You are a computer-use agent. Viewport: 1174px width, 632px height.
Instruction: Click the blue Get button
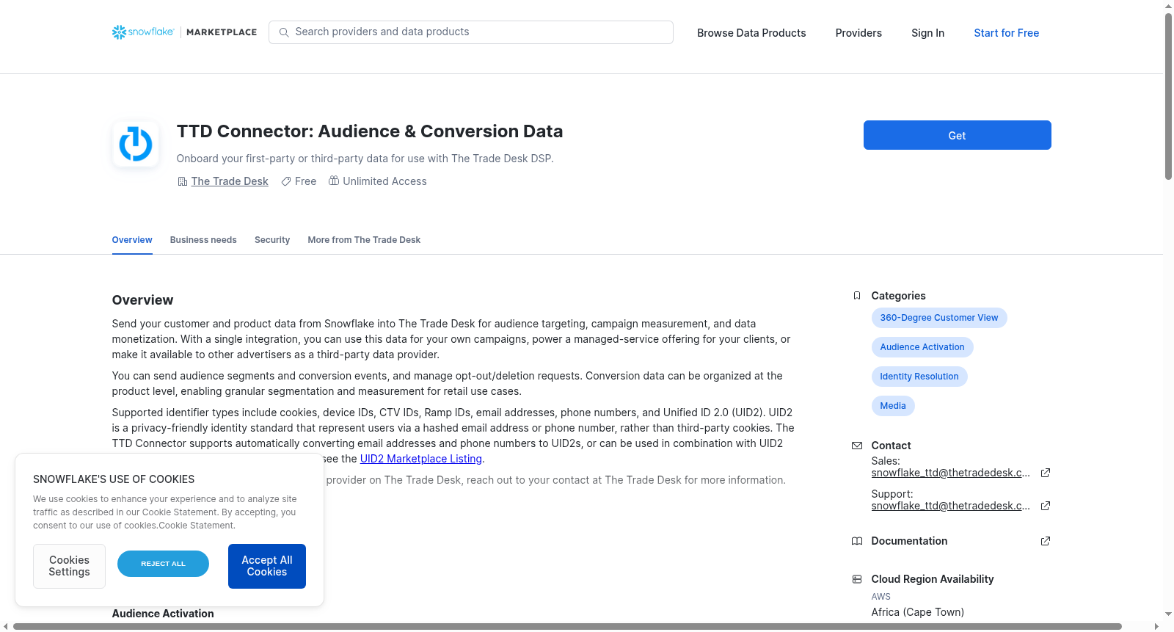[x=957, y=135]
